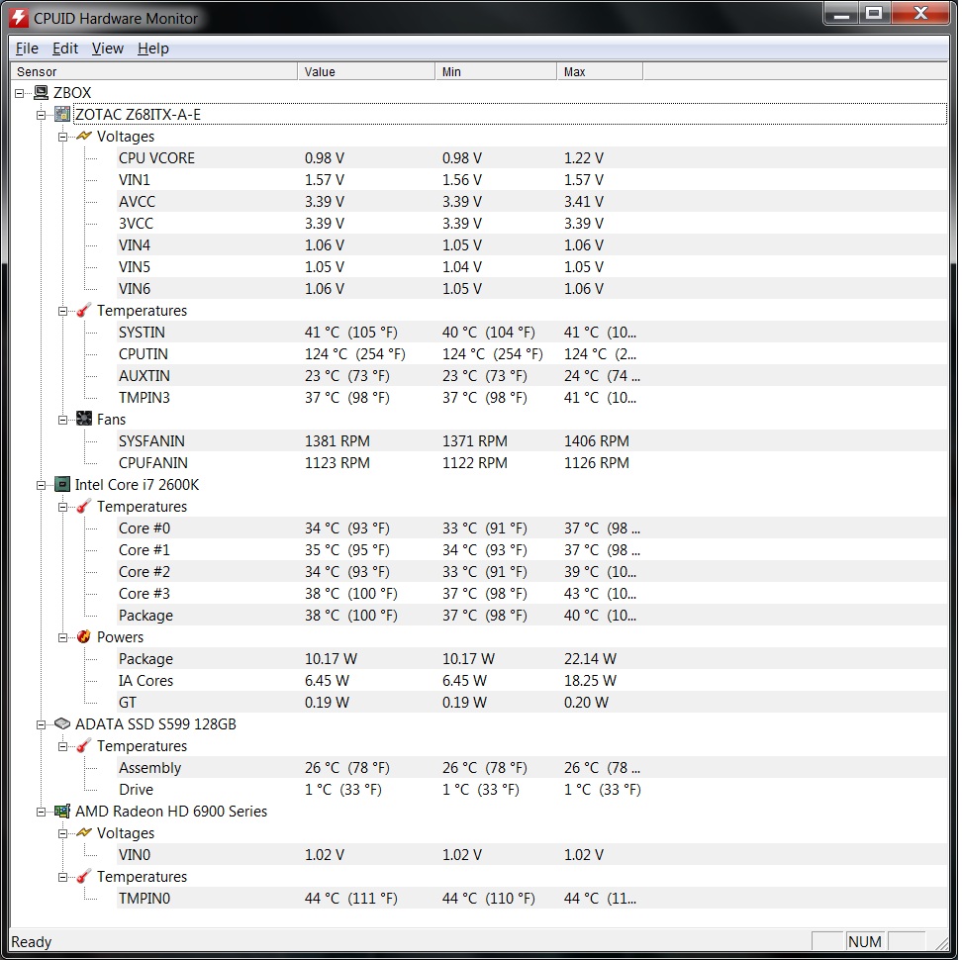
Task: Click the Min column header
Action: (x=496, y=72)
